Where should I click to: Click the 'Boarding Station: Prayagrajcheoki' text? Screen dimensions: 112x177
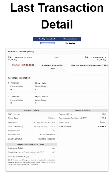(89, 65)
